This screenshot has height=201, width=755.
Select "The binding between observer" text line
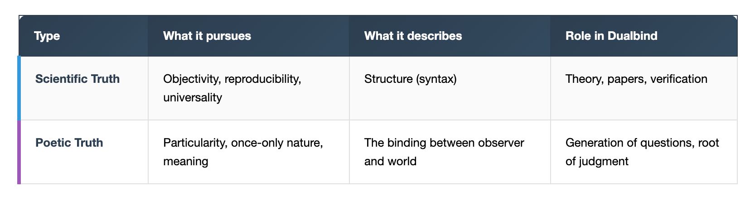(x=444, y=143)
